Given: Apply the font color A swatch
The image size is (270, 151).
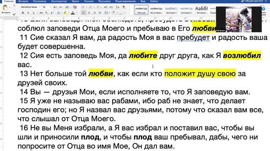Looking at the screenshot, I should [73, 13].
